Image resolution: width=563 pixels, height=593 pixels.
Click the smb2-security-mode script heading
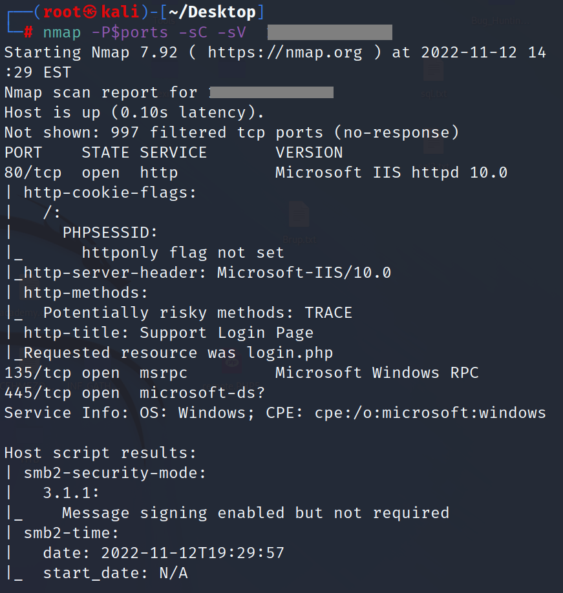click(x=115, y=473)
